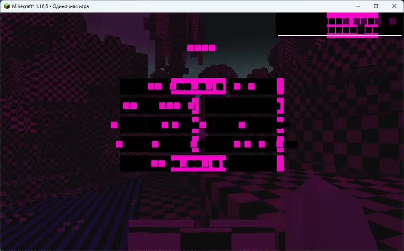Close the Minecraft 1.16.5 window
Viewport: 404px width, 251px height.
tap(394, 6)
